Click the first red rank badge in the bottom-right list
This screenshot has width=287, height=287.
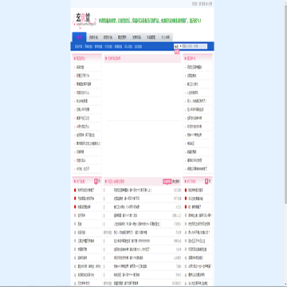click(186, 190)
